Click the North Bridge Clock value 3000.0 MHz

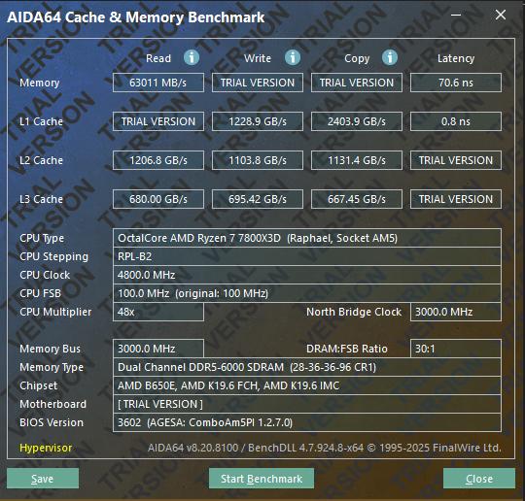(x=456, y=312)
